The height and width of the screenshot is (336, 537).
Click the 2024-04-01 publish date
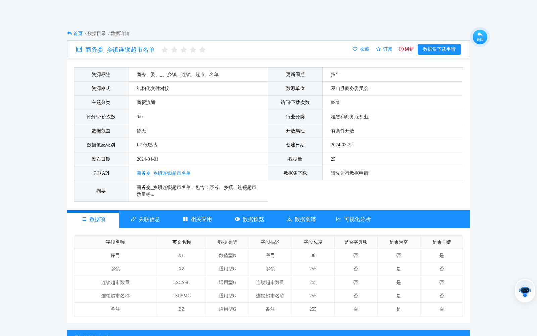(x=147, y=159)
